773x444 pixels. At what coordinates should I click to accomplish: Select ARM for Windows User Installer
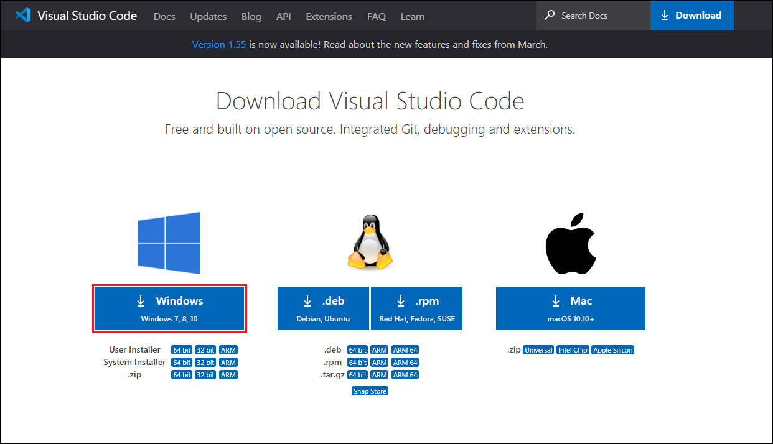click(228, 350)
